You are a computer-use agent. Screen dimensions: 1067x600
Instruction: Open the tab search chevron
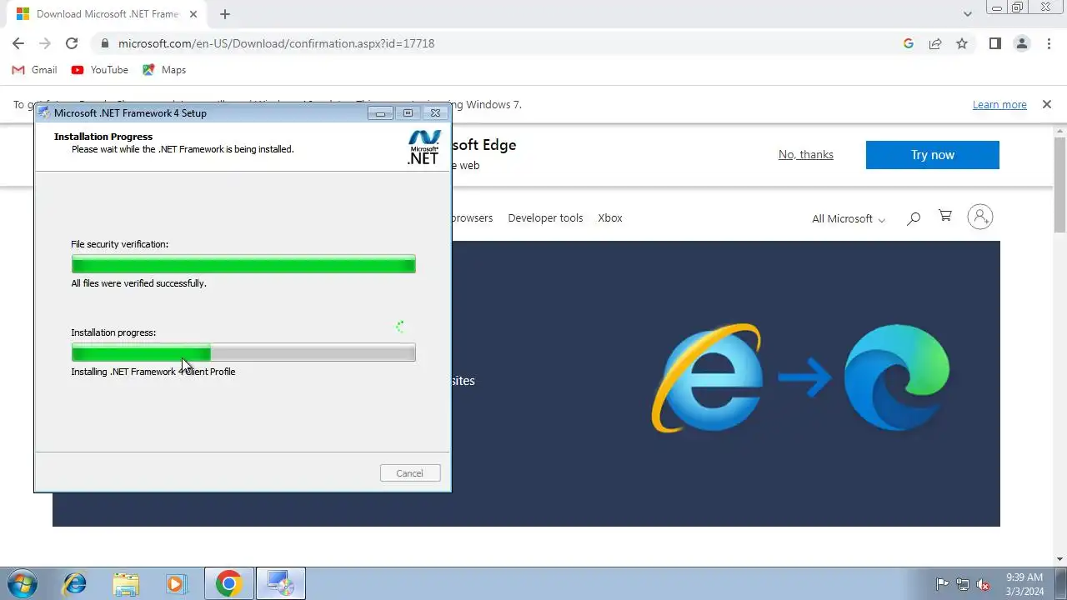967,14
